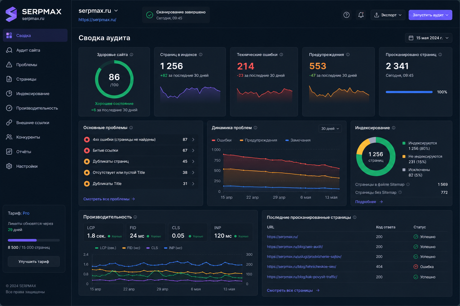Click info icon next to Последние просканированные страницы
The image size is (460, 306).
click(355, 217)
